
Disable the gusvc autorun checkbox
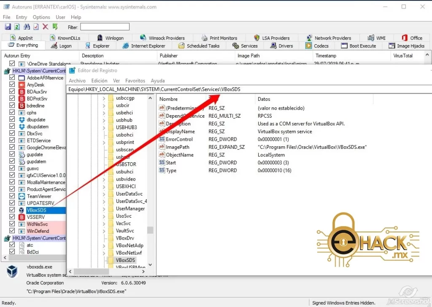tap(12, 168)
